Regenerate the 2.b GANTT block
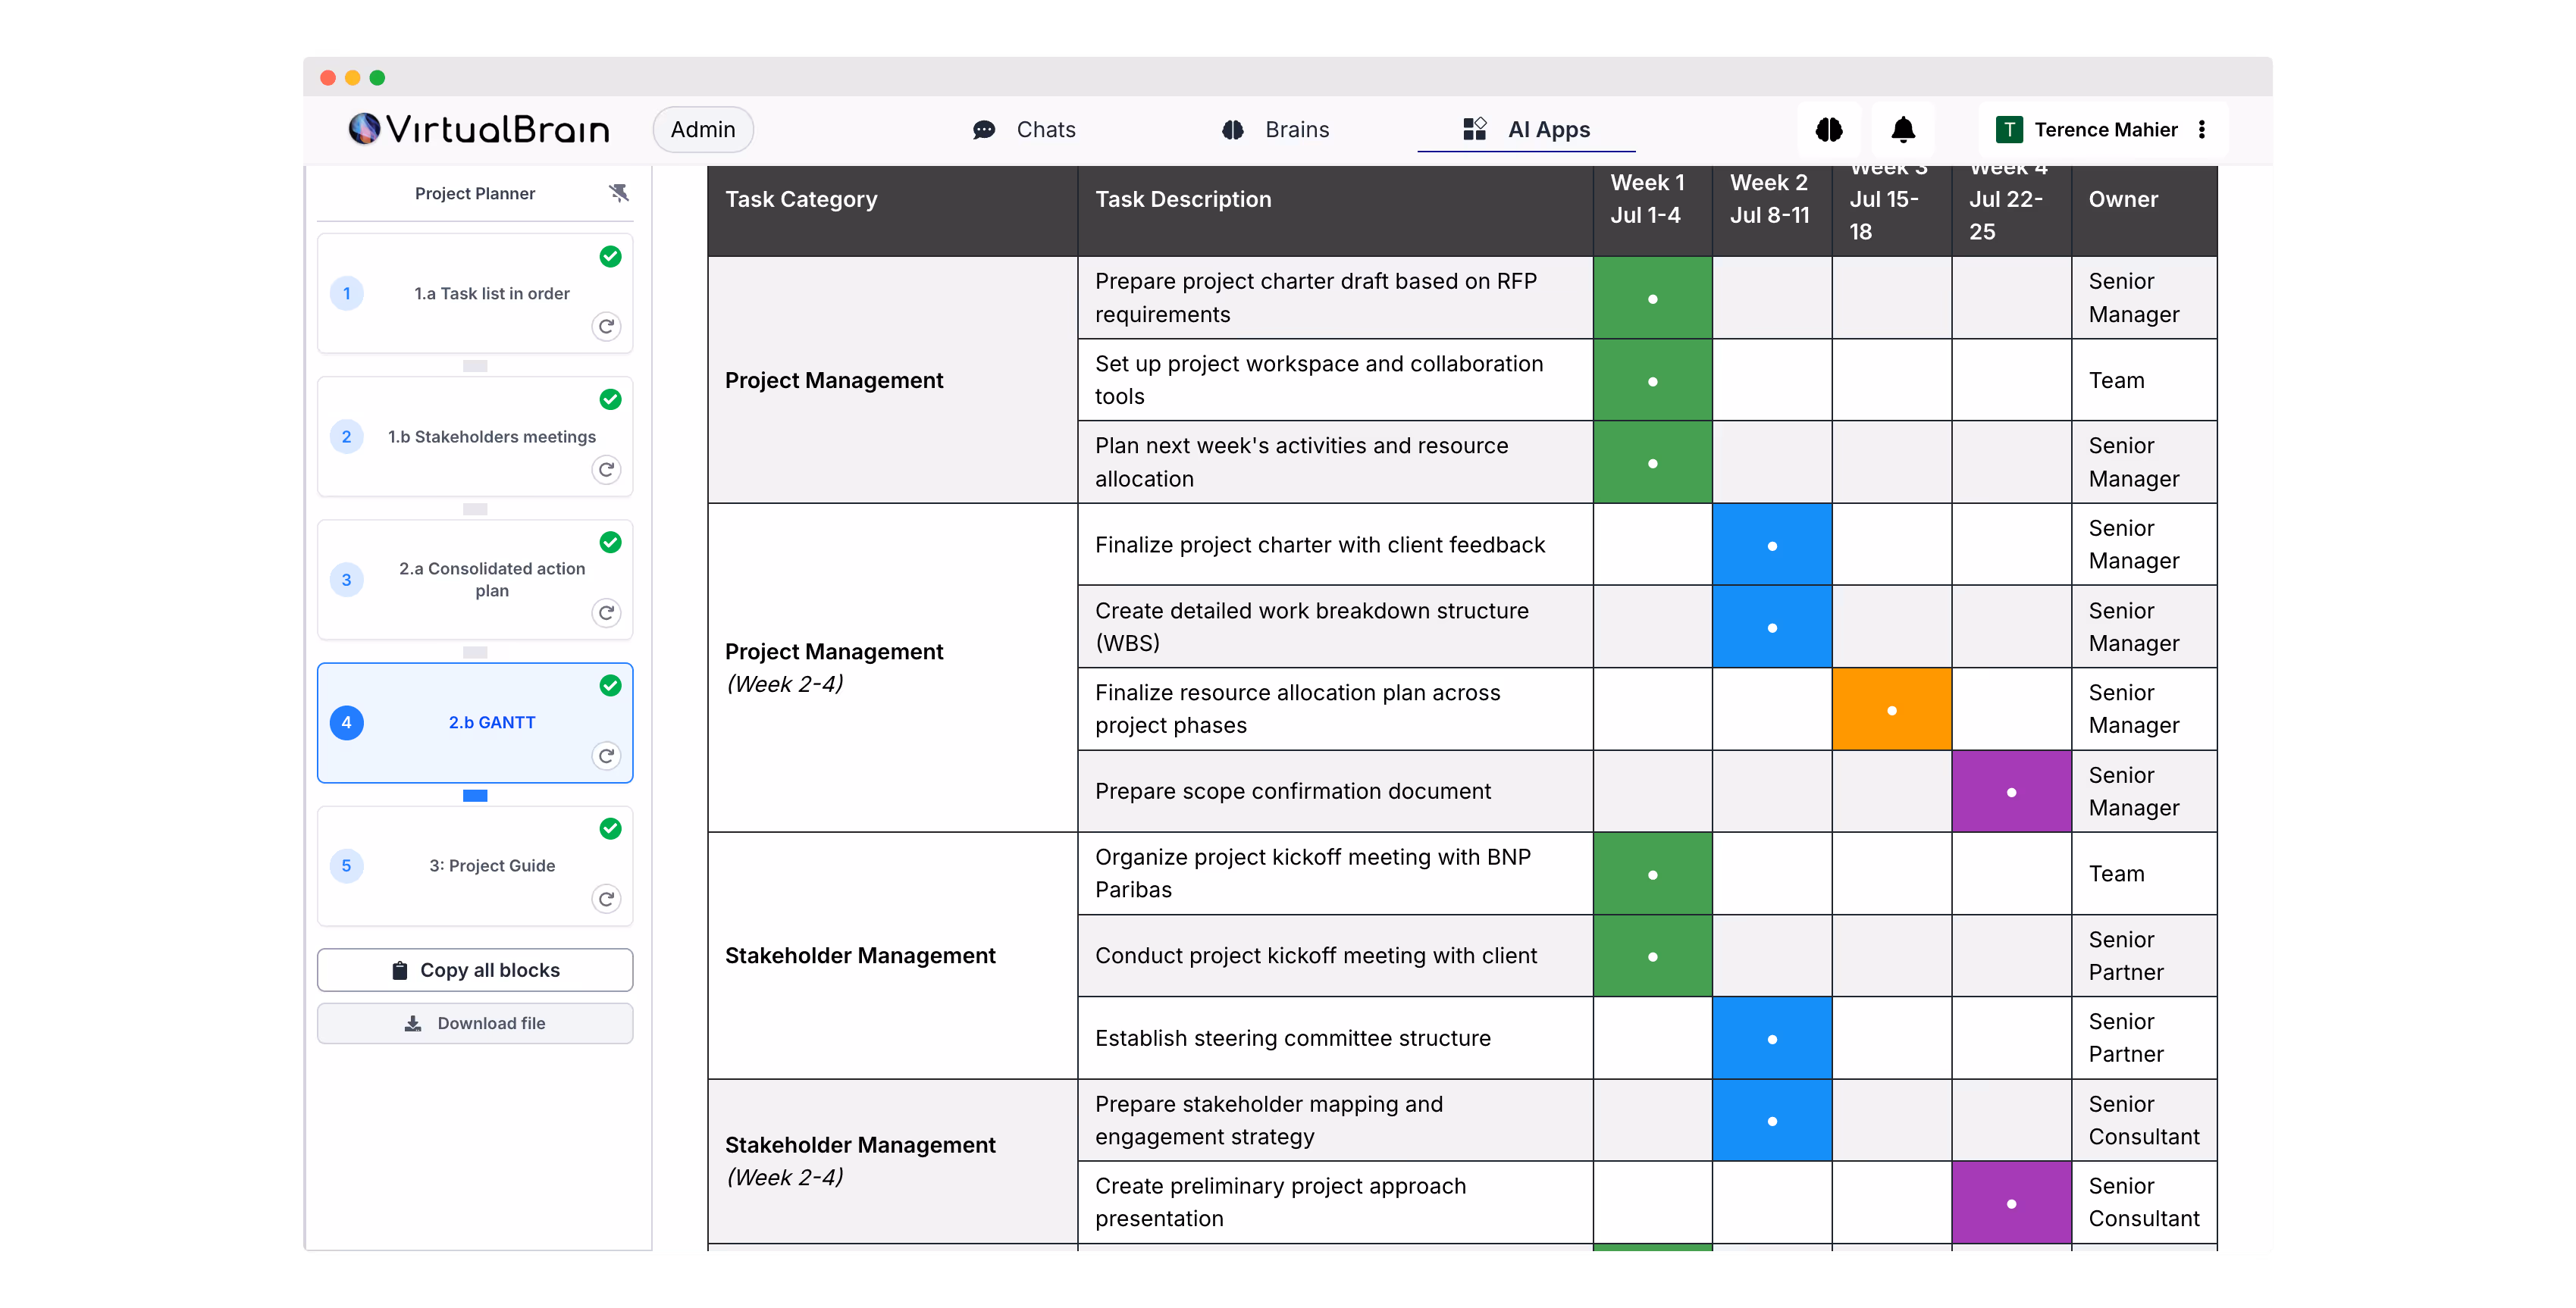The height and width of the screenshot is (1308, 2576). [606, 756]
